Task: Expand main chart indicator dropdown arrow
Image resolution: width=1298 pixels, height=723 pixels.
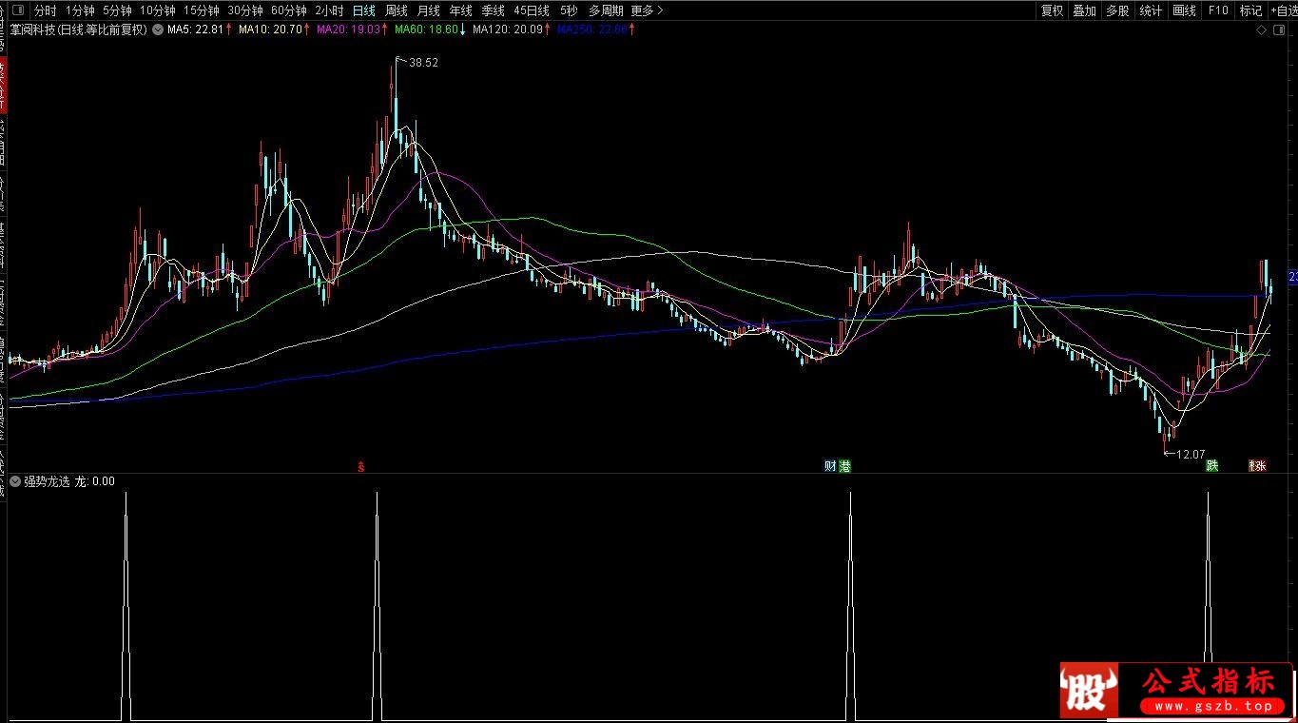Action: coord(157,29)
